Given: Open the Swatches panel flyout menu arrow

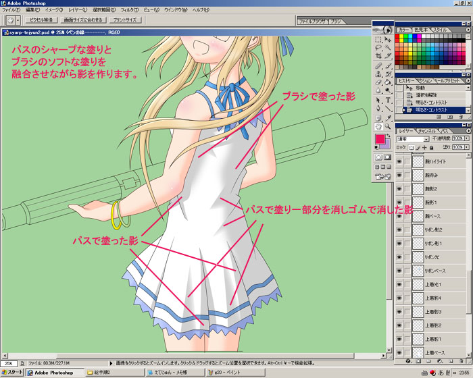Looking at the screenshot, I should pos(468,30).
